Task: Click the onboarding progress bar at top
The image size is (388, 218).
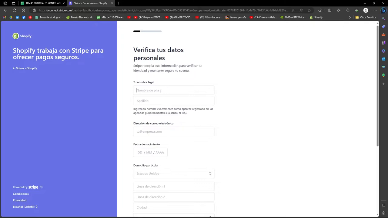Action: pos(147,31)
